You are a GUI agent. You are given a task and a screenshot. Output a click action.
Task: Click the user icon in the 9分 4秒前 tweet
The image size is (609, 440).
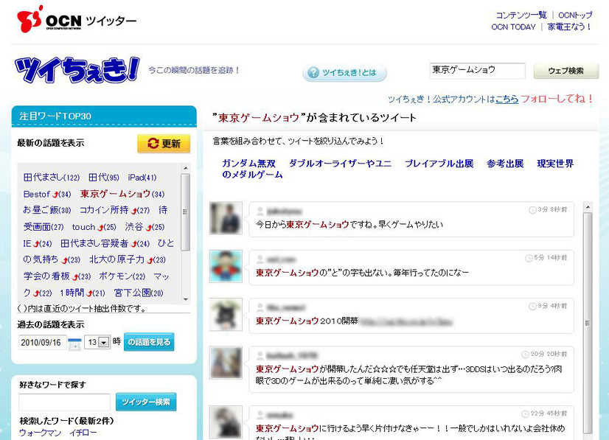[x=260, y=307]
